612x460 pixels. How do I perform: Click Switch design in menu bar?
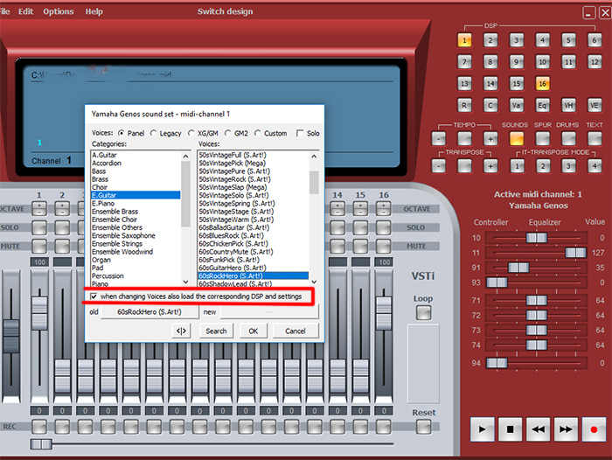tap(226, 11)
